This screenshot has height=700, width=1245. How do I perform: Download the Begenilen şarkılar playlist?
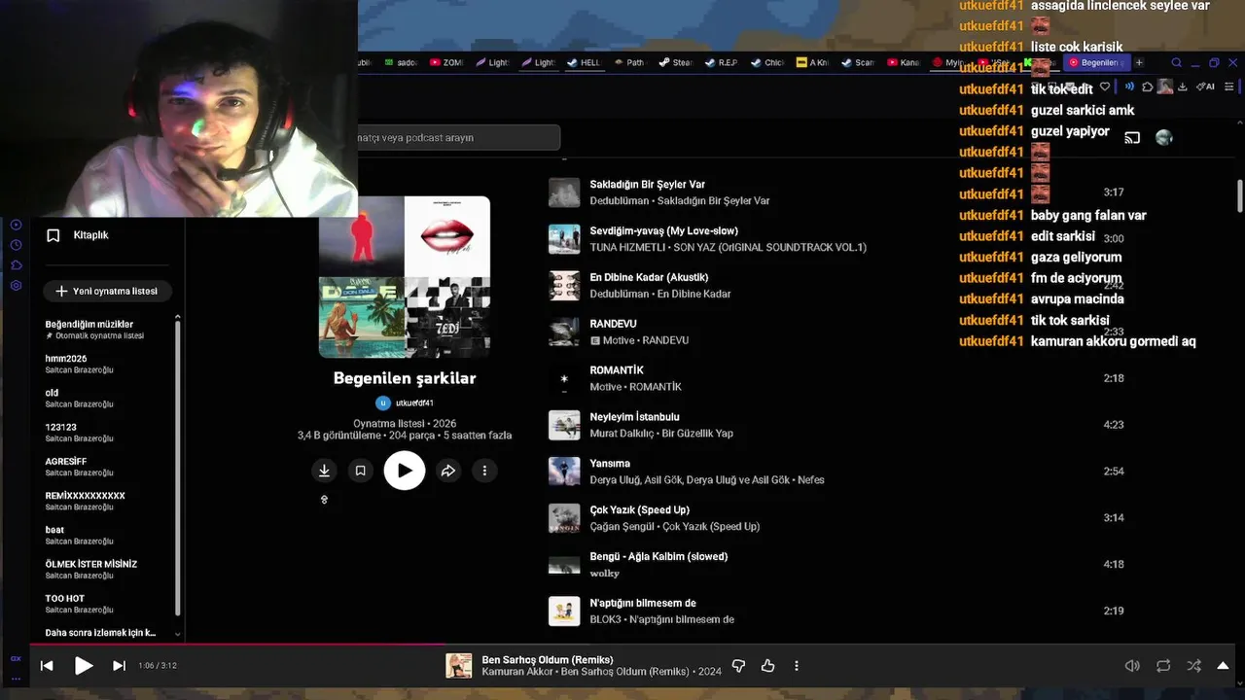tap(324, 471)
